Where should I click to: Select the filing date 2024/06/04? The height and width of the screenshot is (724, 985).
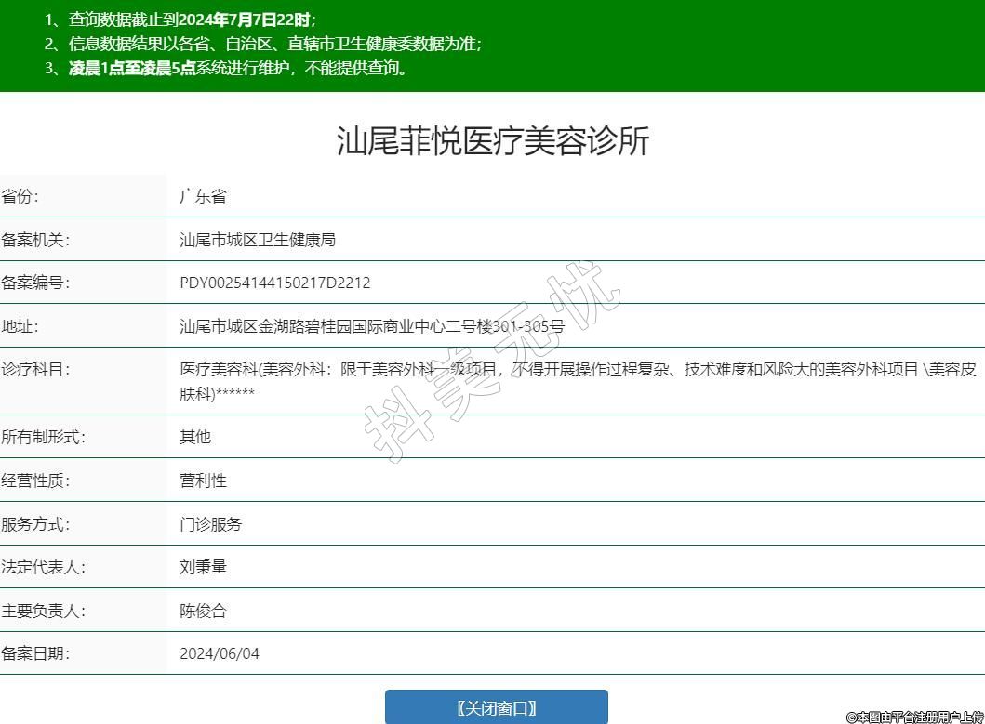220,653
